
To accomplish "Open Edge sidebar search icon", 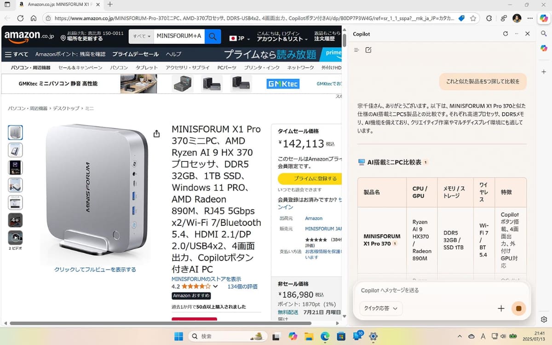I will tap(544, 34).
